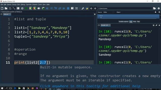The image size is (161, 90).
Task: Open the Debug menu
Action: (x=23, y=4)
